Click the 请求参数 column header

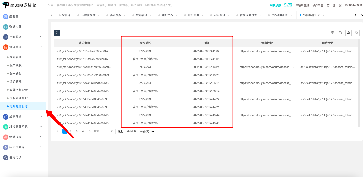coord(84,43)
